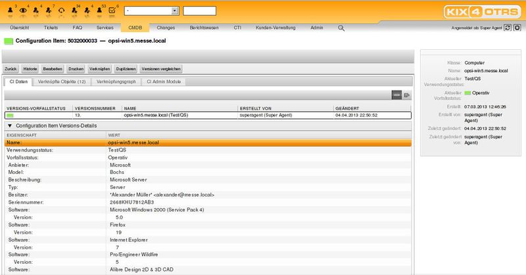This screenshot has height=275, width=526.
Task: Click the logout power icon
Action: click(x=517, y=28)
